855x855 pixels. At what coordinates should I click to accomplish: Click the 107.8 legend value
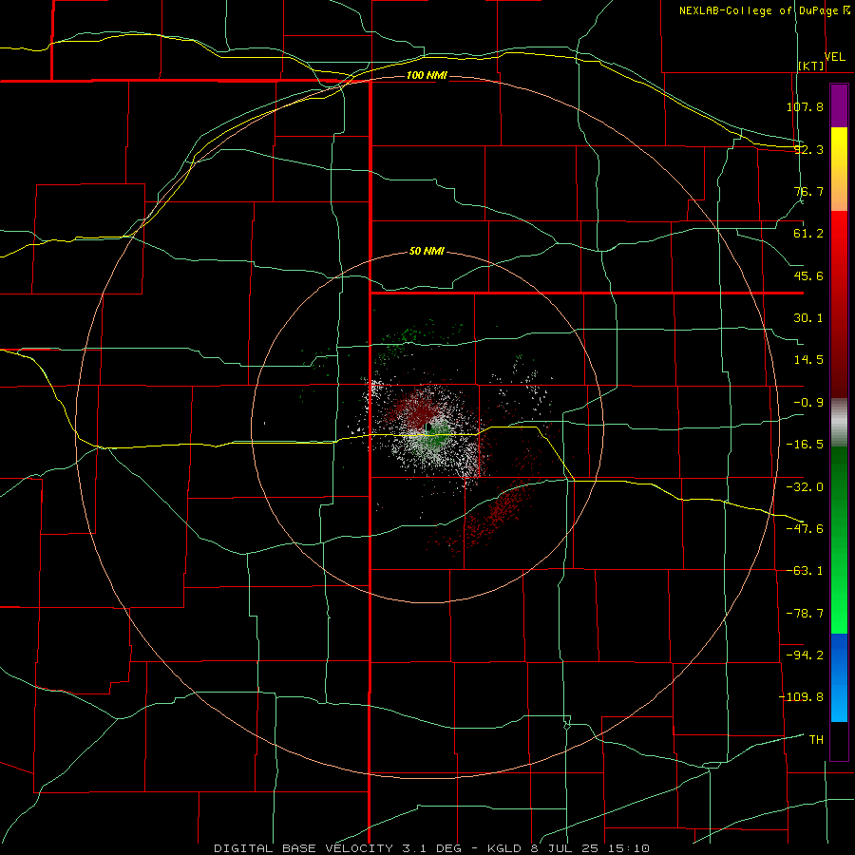click(805, 106)
